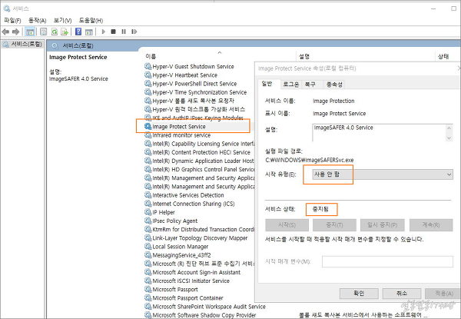Switch to the 종속성 tab
This screenshot has width=461, height=319.
333,84
